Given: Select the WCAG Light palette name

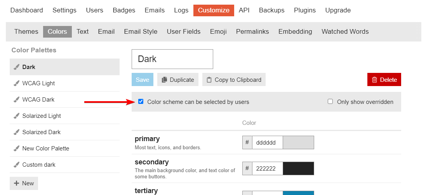Looking at the screenshot, I should [38, 83].
